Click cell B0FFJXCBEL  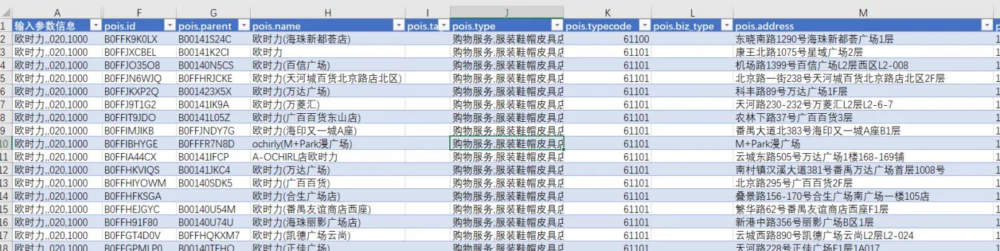(x=130, y=52)
